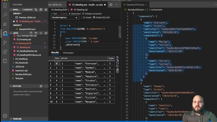Run the SQL query

tap(54, 14)
